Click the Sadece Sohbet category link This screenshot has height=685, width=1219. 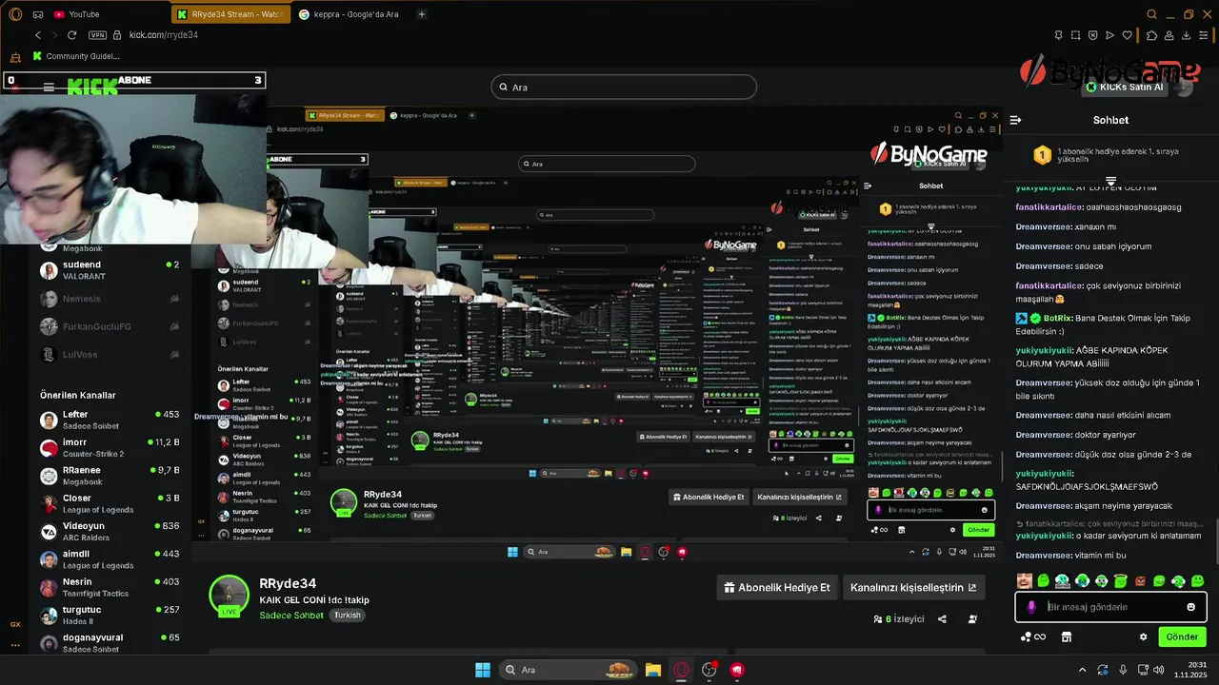pyautogui.click(x=291, y=616)
